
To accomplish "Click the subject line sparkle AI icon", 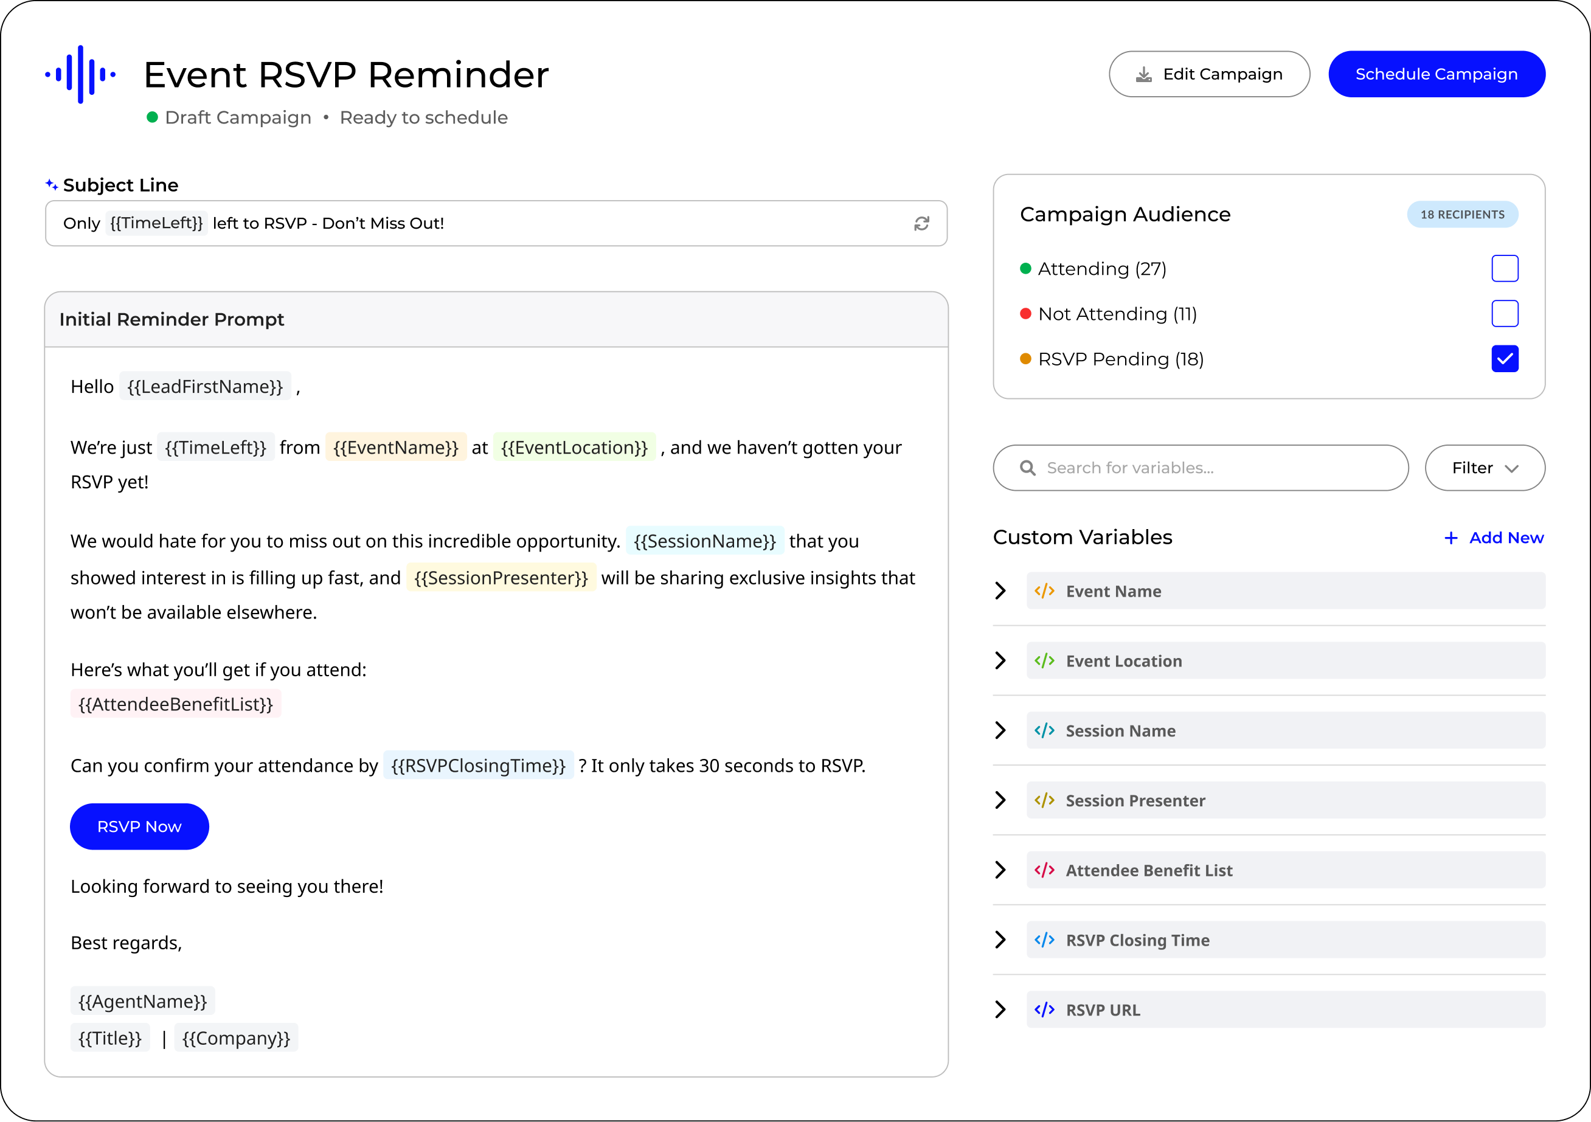I will [52, 184].
